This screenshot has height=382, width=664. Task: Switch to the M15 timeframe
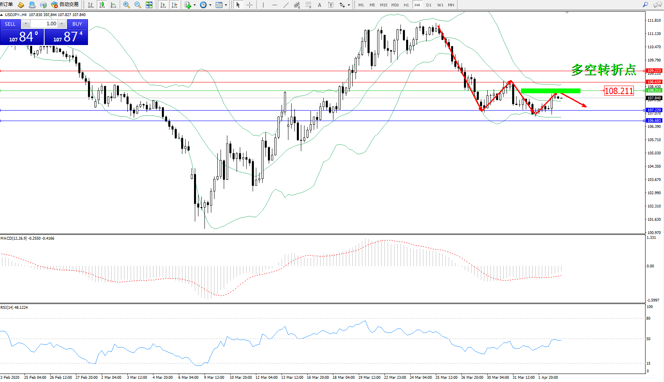384,5
